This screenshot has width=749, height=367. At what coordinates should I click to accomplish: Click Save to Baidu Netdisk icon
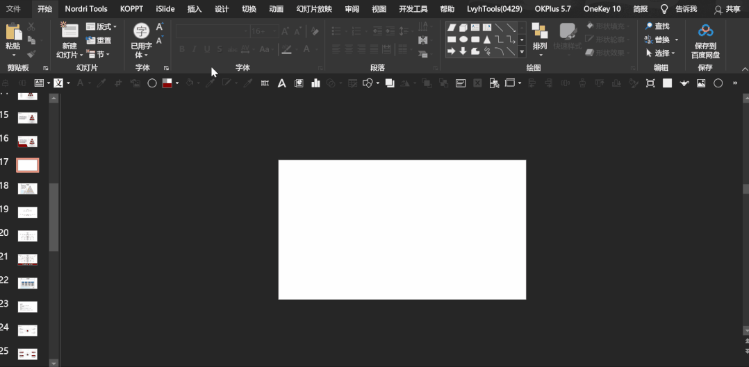(706, 32)
